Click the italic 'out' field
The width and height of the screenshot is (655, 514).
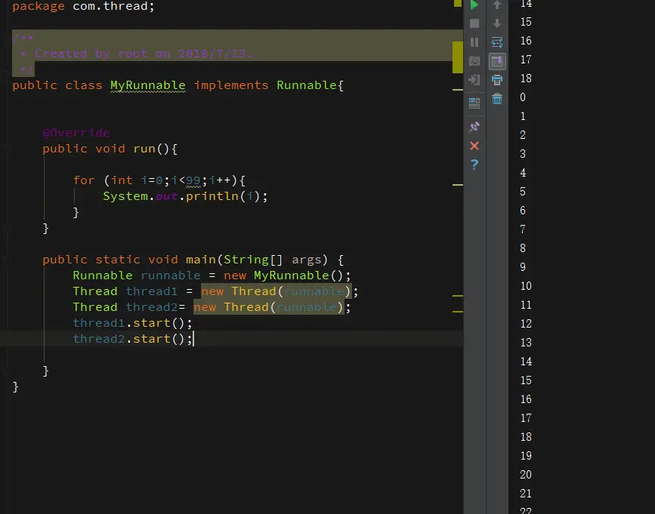167,196
